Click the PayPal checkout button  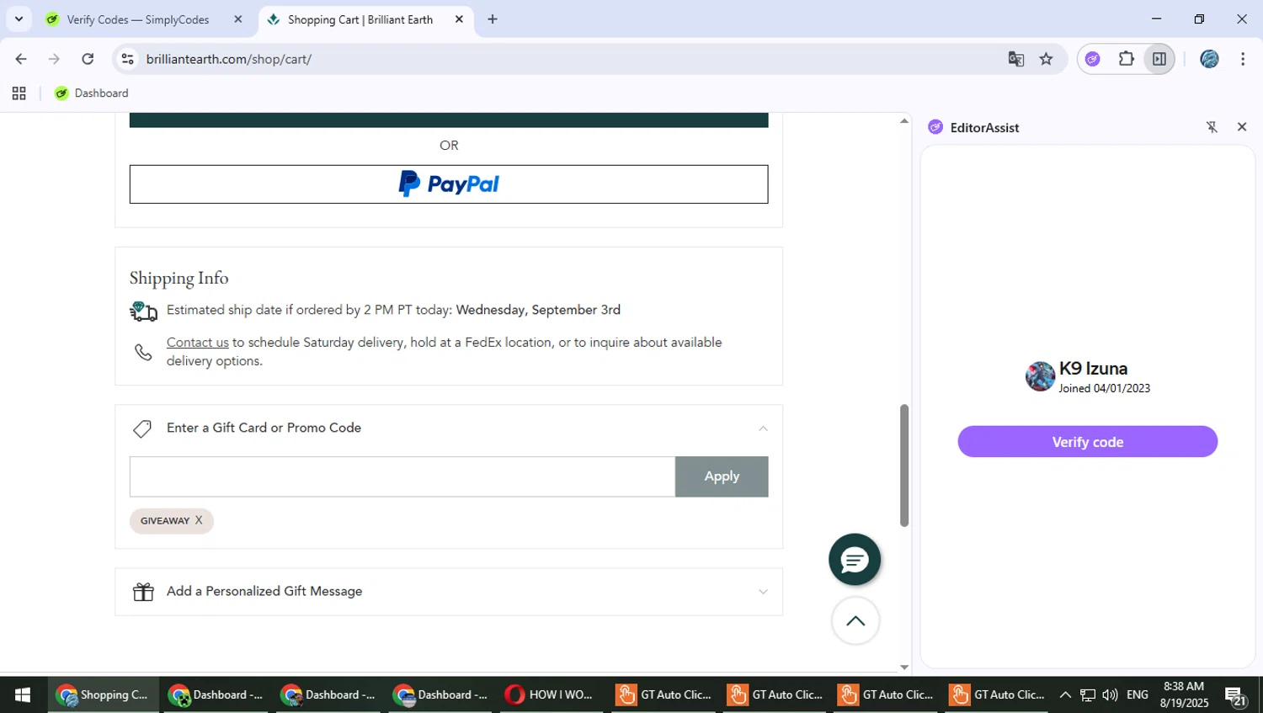[449, 184]
